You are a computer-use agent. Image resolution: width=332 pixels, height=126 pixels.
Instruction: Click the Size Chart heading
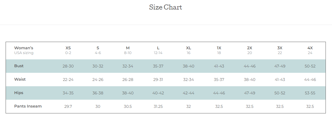coord(165,7)
